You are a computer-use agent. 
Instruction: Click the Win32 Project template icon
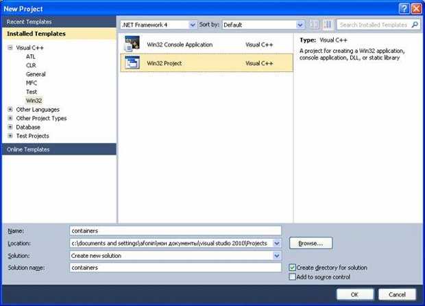click(132, 62)
